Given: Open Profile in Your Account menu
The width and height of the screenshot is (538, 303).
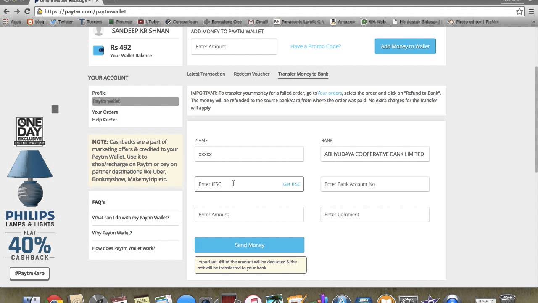Looking at the screenshot, I should [x=99, y=93].
